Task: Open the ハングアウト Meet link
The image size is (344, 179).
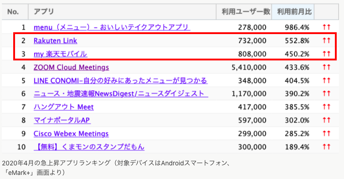Action: pyautogui.click(x=64, y=107)
